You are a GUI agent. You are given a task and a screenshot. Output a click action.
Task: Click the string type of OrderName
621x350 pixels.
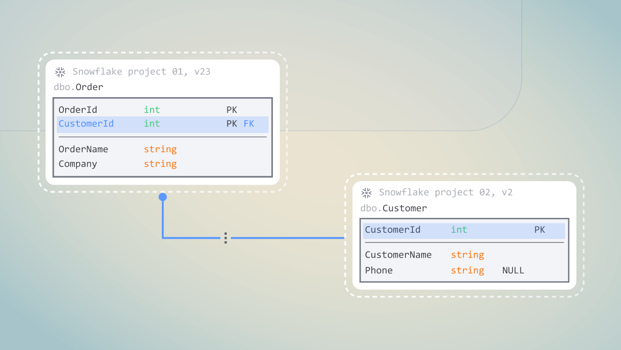coord(160,149)
